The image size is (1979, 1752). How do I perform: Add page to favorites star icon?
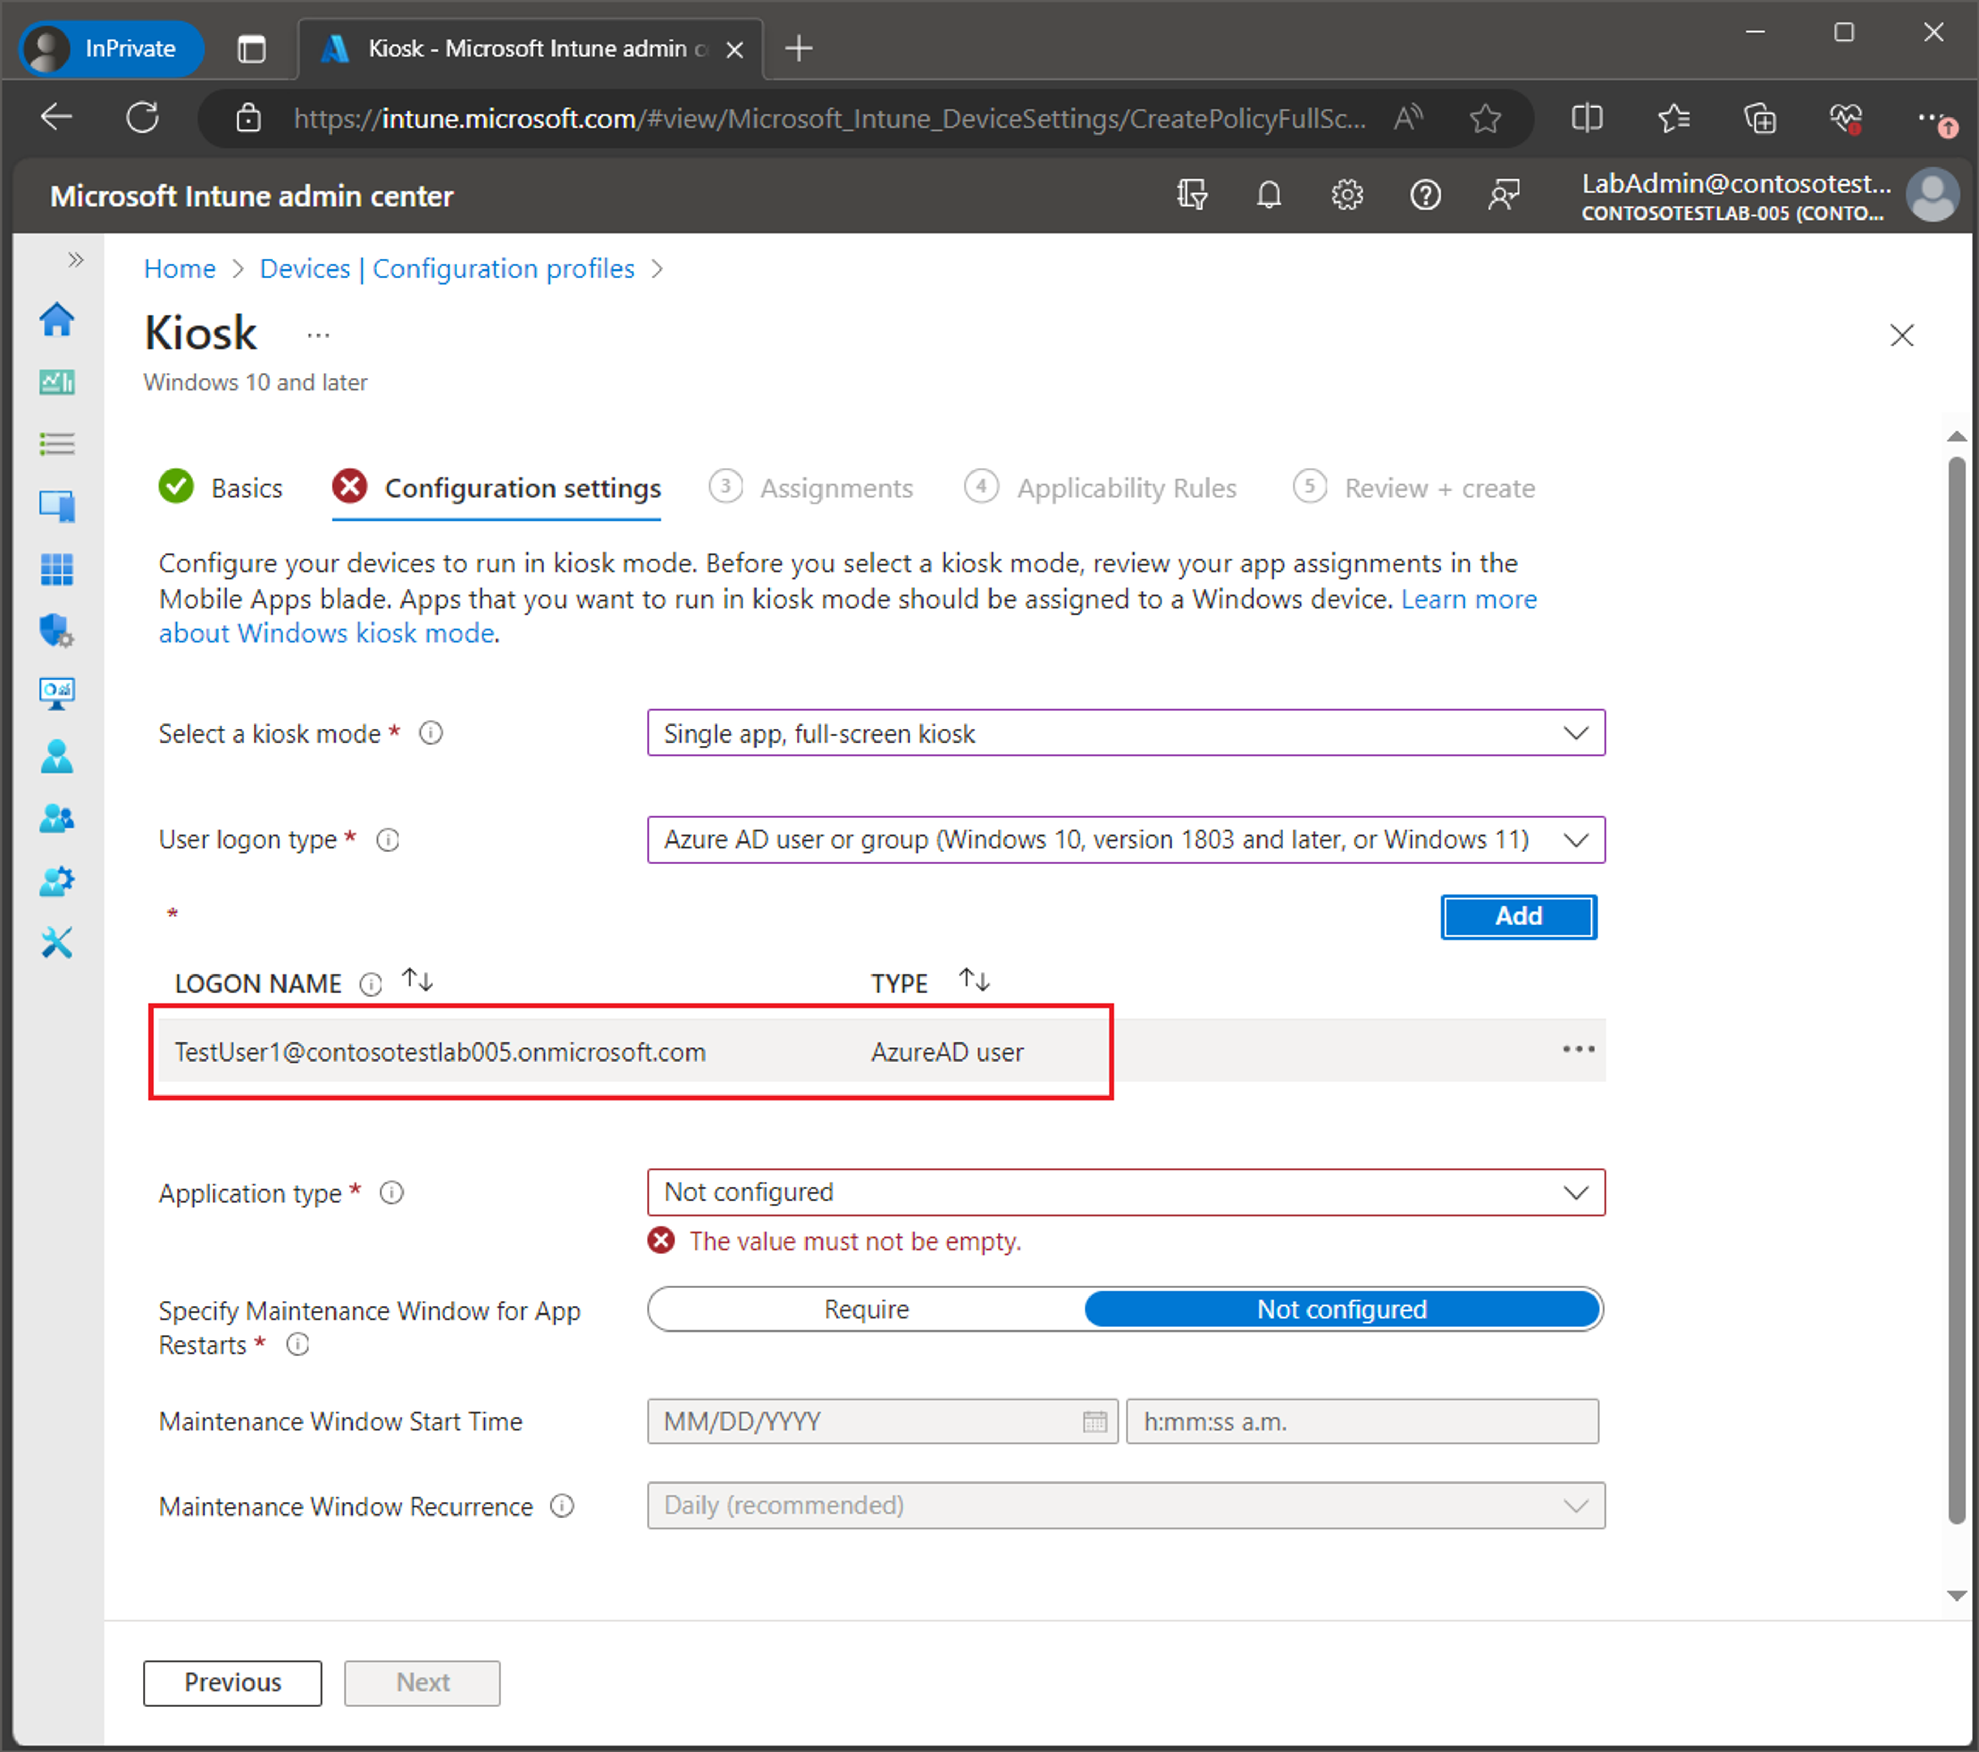[1485, 118]
